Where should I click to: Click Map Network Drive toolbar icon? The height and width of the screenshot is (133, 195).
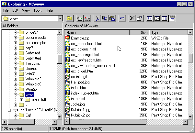pos(80,19)
